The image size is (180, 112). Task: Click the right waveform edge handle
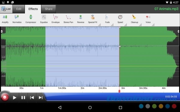178,31
